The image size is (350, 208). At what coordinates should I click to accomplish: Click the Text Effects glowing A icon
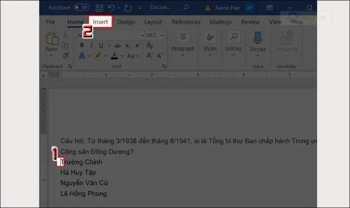pyautogui.click(x=82, y=56)
